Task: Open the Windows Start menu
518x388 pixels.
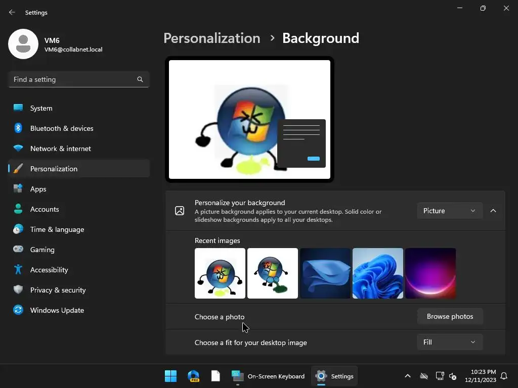Action: coord(171,376)
